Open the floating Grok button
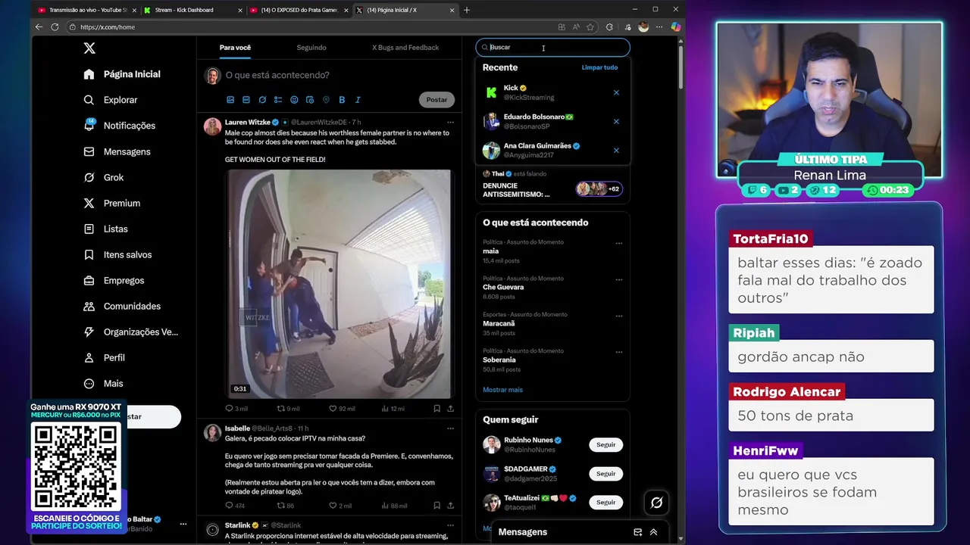 656,503
